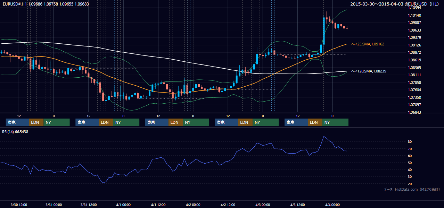
Task: Click price axis value 1.06843
Action: coord(415,112)
